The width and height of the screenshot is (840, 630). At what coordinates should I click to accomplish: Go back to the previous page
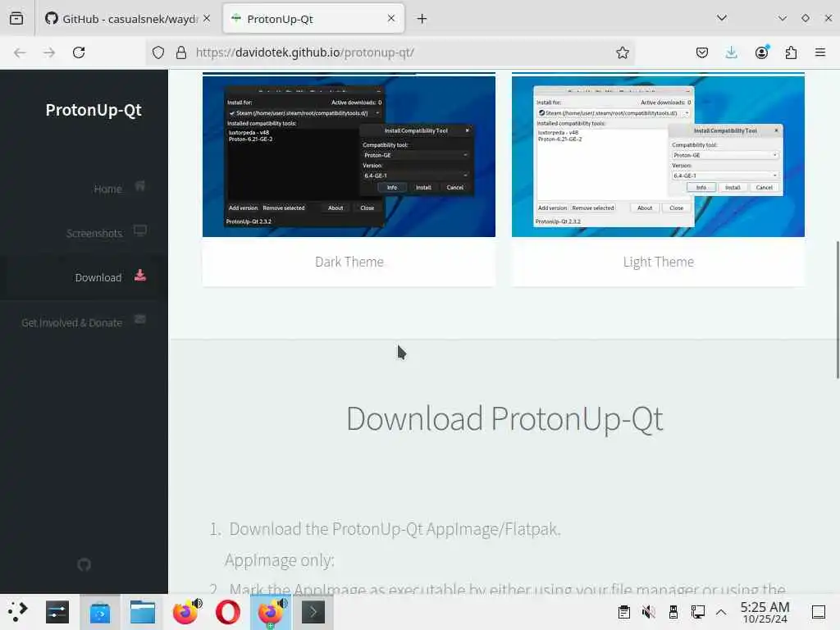[x=20, y=52]
